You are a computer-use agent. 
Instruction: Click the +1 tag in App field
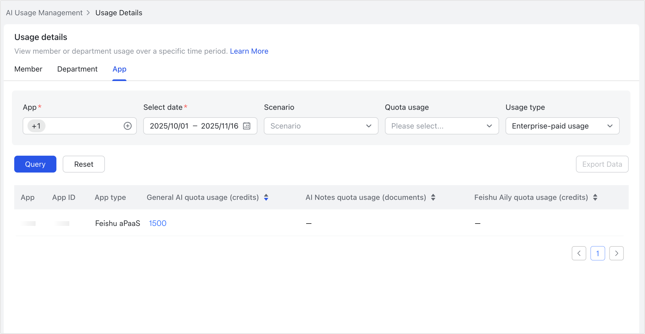[x=36, y=126]
